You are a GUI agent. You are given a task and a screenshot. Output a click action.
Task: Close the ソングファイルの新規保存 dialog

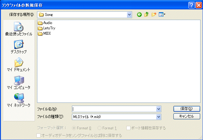point(199,5)
